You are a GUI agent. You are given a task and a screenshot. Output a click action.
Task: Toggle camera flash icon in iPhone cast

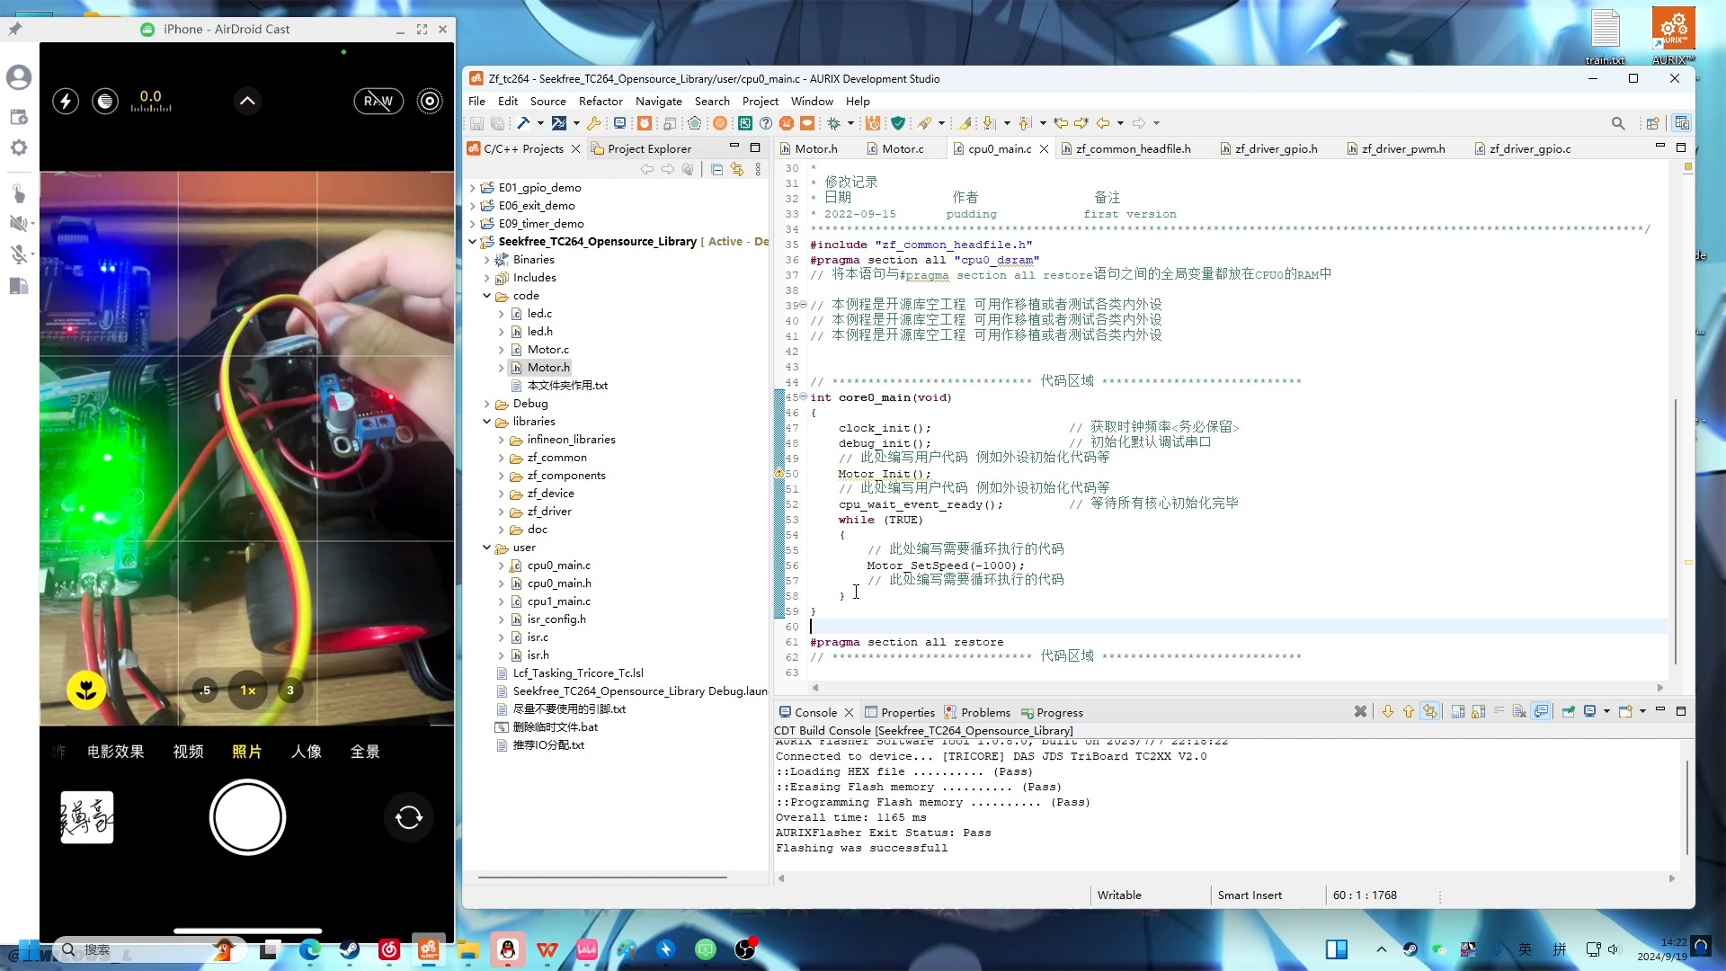(66, 101)
